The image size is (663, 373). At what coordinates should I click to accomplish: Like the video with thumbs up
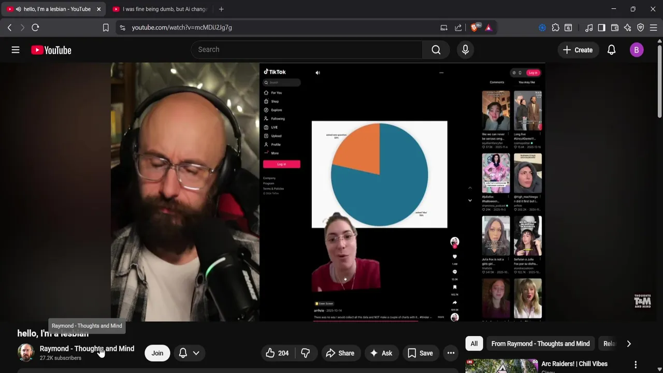click(278, 353)
